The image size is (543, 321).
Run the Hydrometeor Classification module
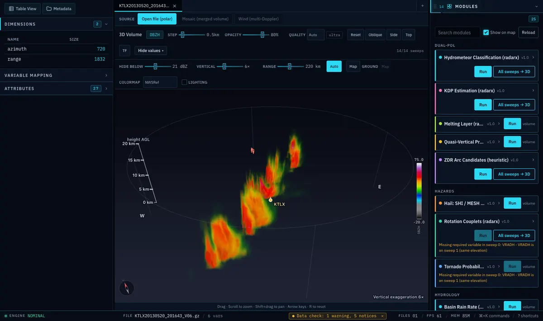click(x=483, y=71)
